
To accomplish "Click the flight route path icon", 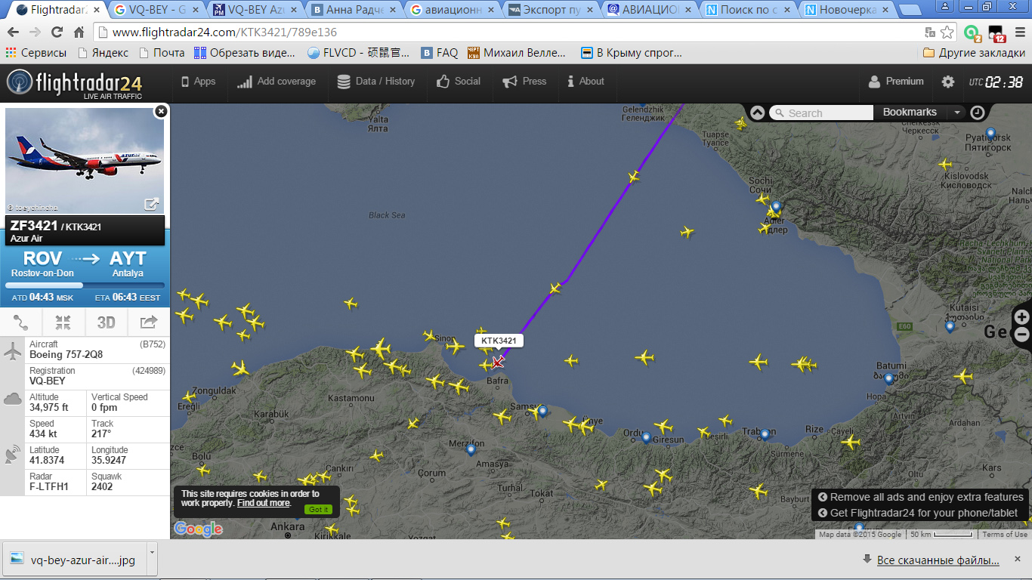I will click(20, 322).
